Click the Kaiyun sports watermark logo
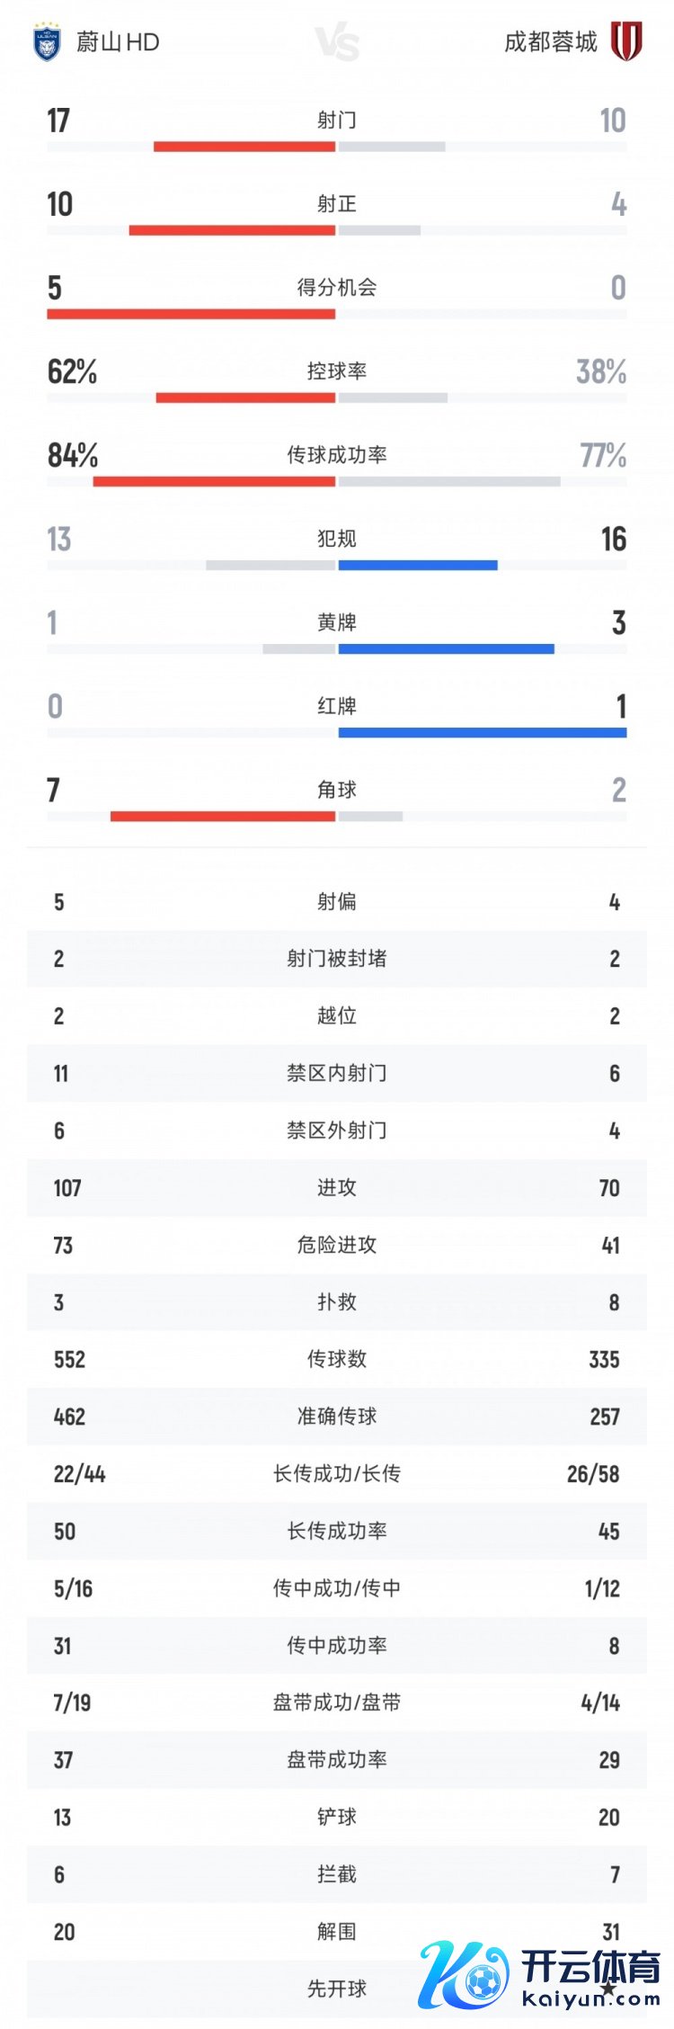 pyautogui.click(x=539, y=1973)
